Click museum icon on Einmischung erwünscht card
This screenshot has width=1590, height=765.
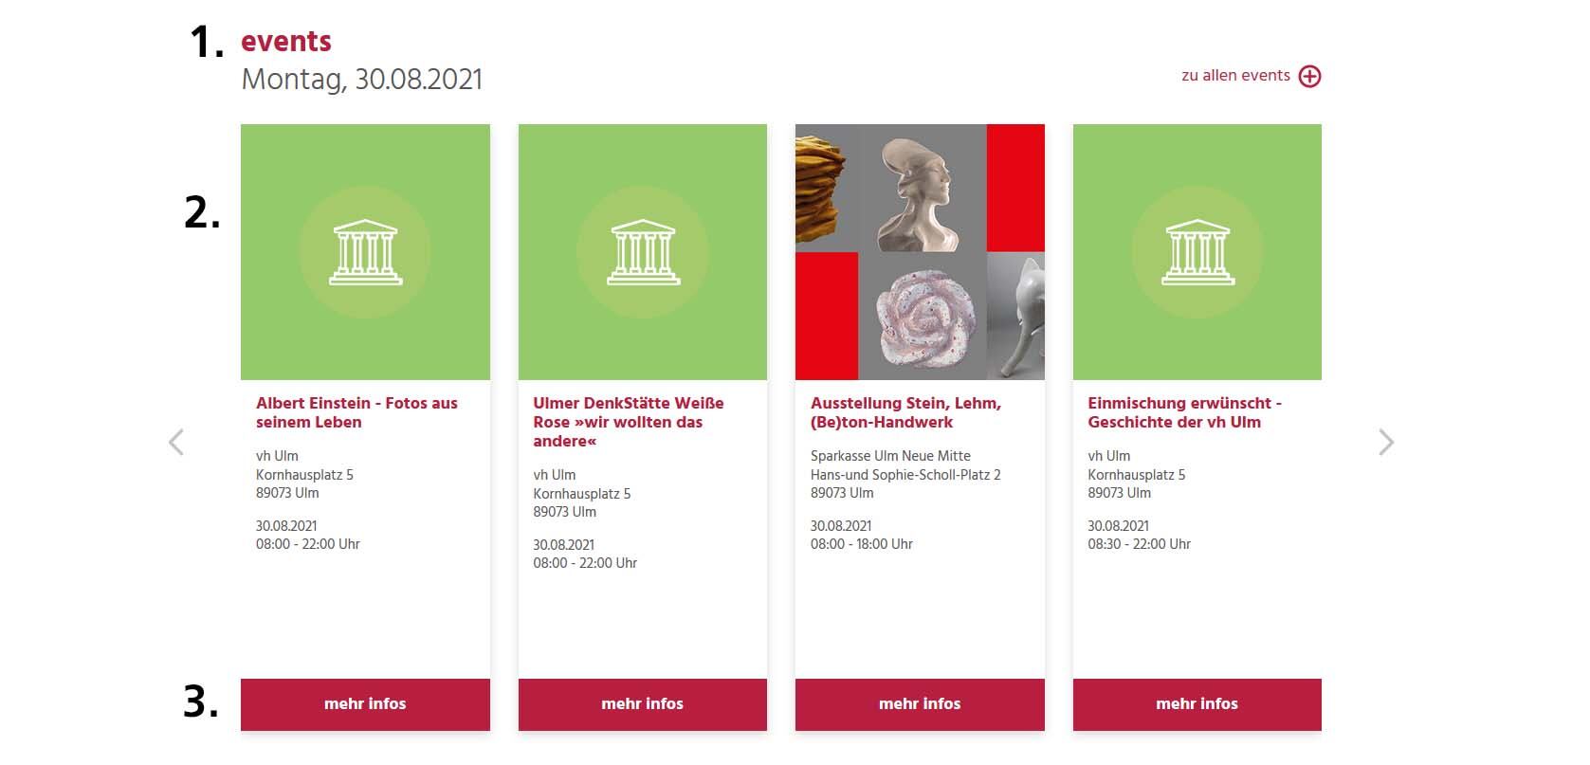point(1197,252)
